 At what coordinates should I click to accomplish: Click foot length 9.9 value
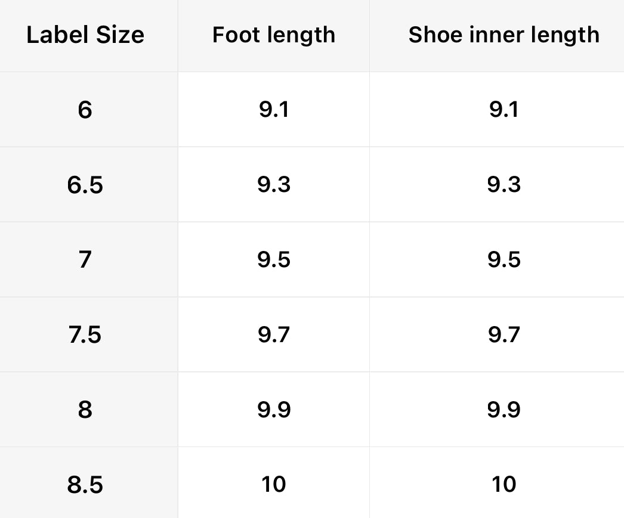(274, 410)
